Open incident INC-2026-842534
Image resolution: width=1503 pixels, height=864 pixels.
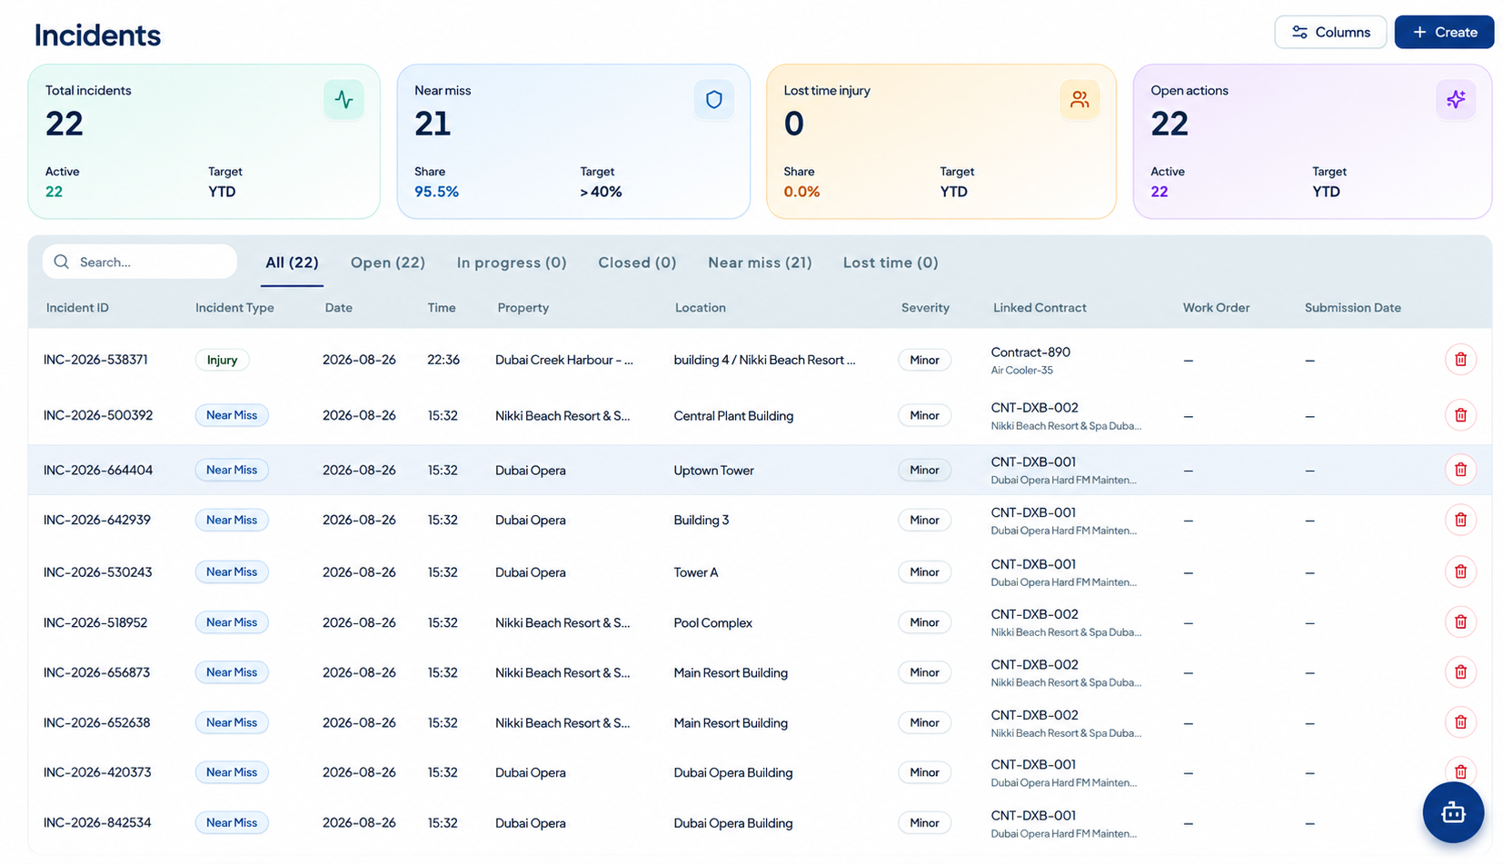point(97,822)
